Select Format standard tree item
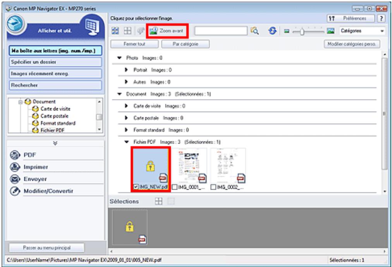Viewport: 392px width, 267px height. tap(58, 123)
